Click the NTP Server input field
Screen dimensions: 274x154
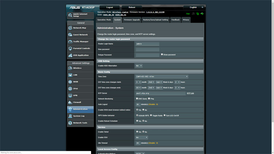(161, 94)
